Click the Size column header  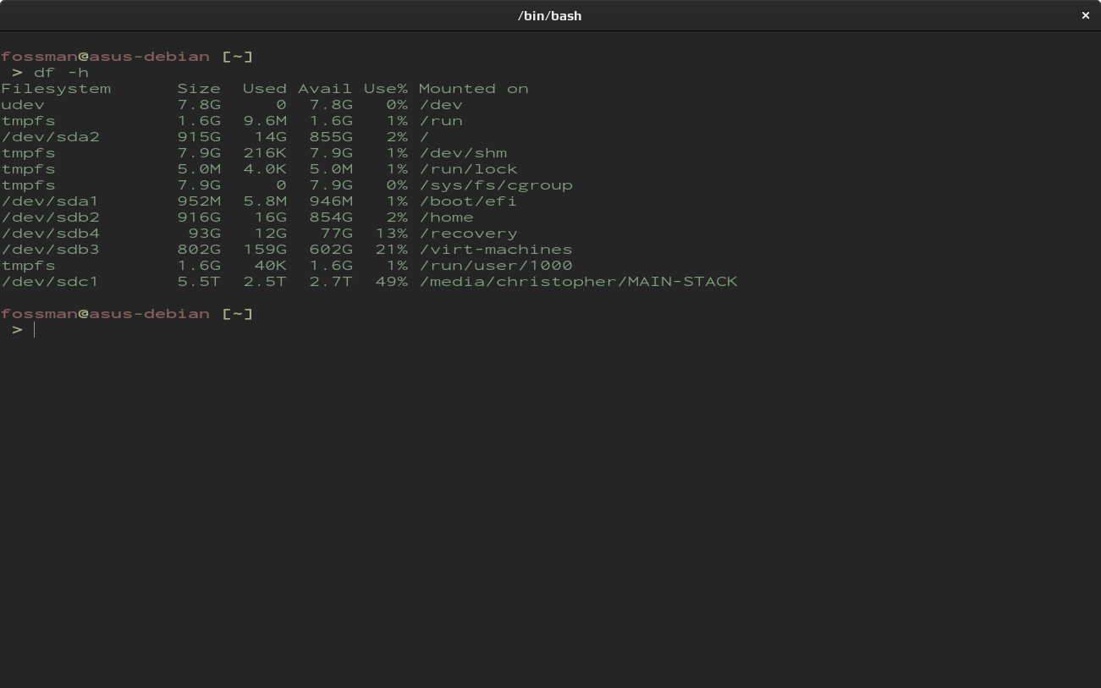pyautogui.click(x=199, y=89)
